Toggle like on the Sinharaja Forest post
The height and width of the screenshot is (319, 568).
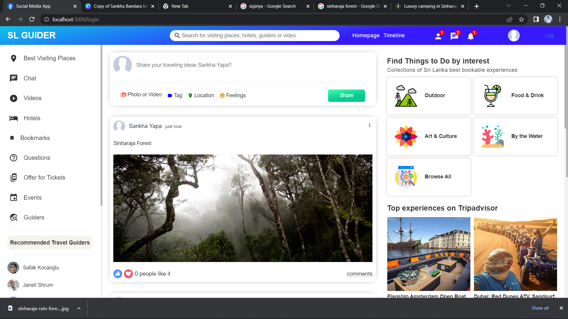click(x=118, y=274)
